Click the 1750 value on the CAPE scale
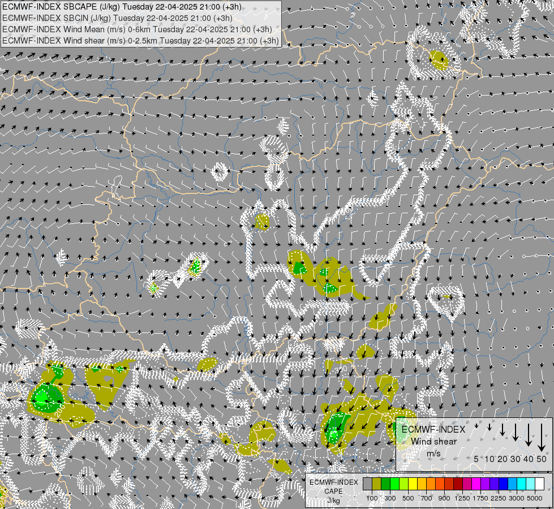 pos(480,498)
